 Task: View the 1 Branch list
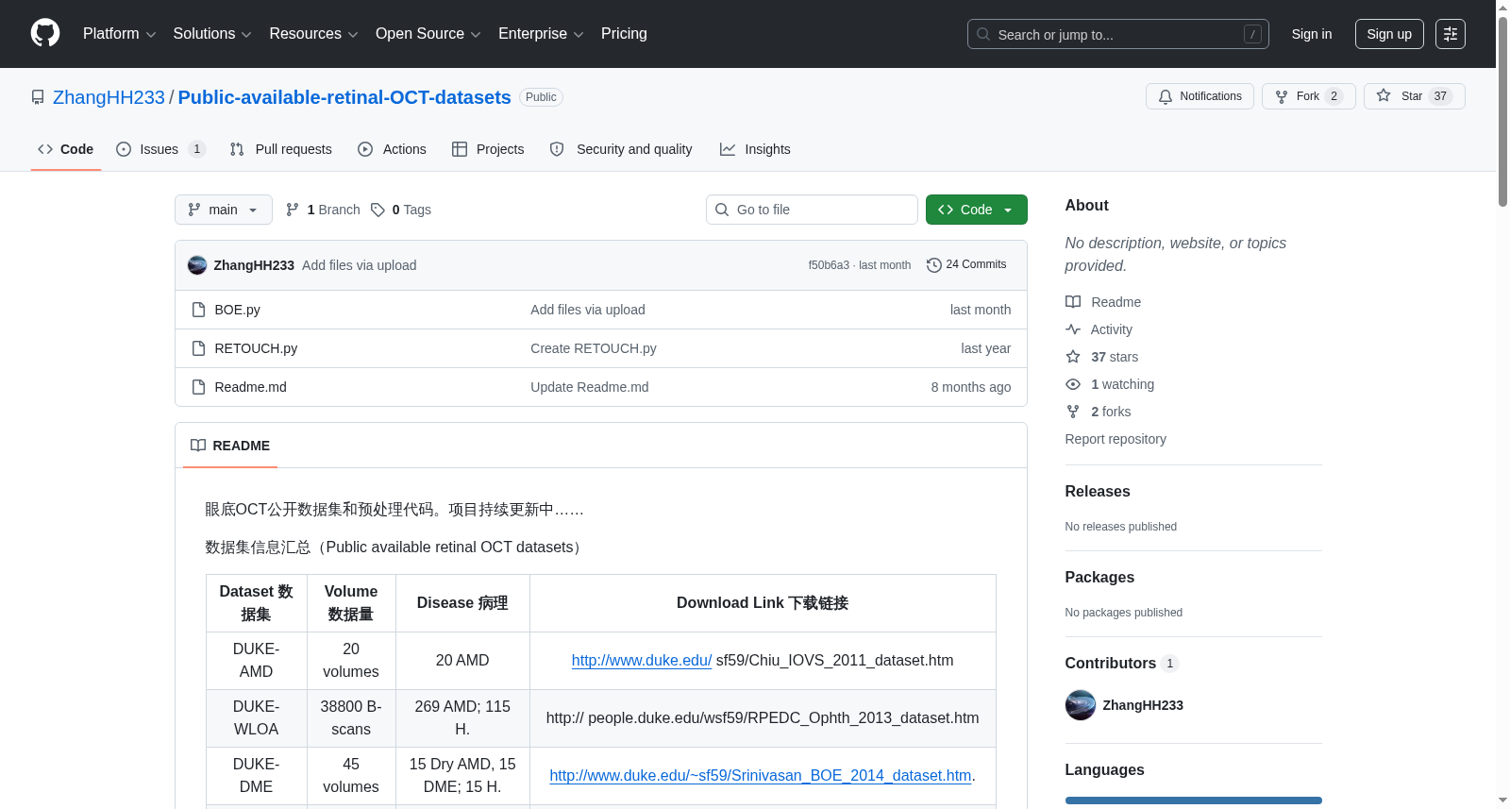click(323, 210)
